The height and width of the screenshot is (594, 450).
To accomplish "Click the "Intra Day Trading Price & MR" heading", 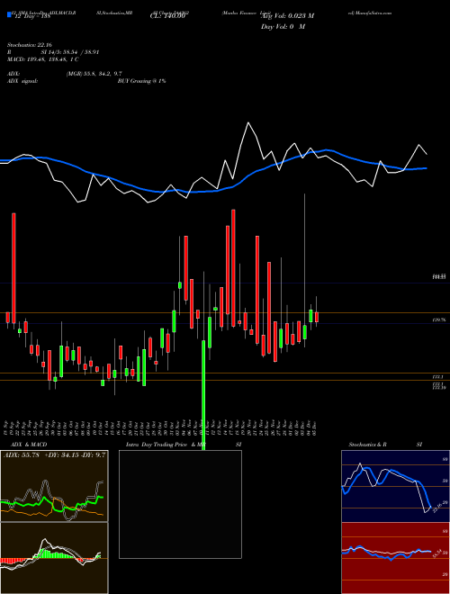I will [x=166, y=445].
